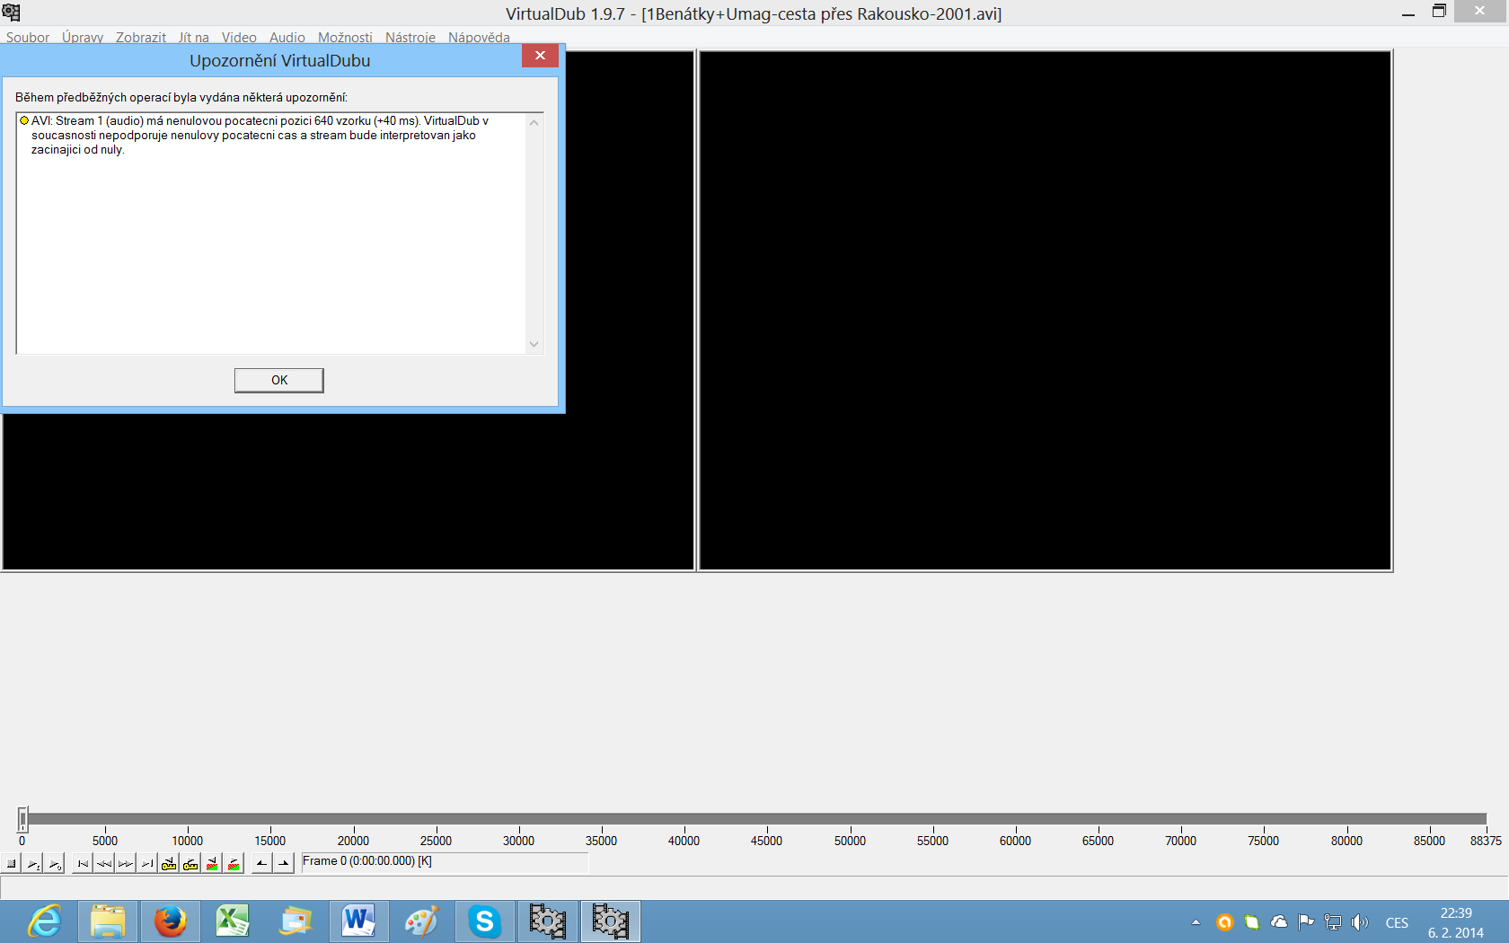Jump to the start of the video
The width and height of the screenshot is (1509, 943).
click(x=83, y=864)
